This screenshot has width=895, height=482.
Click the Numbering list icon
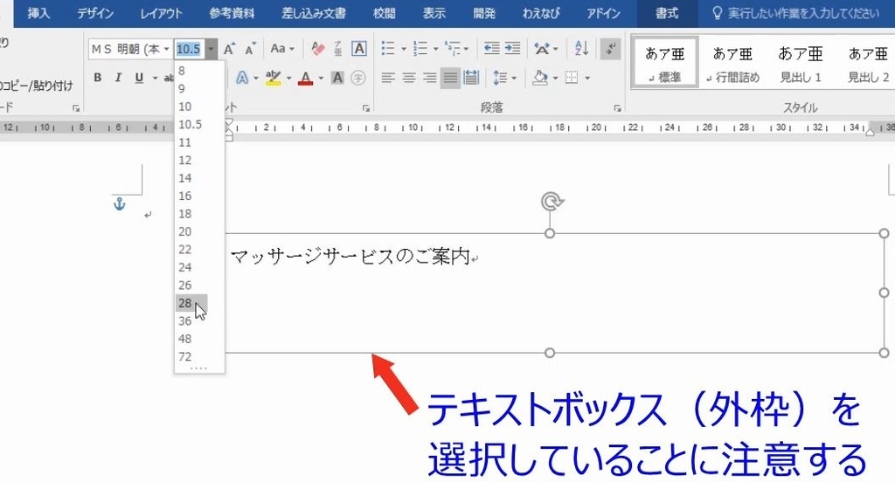pos(420,49)
